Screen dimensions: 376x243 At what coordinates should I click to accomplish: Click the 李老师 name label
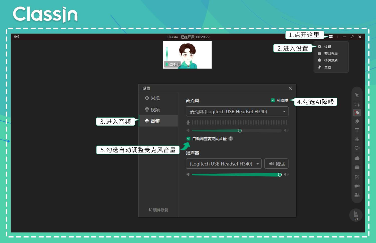click(x=175, y=65)
